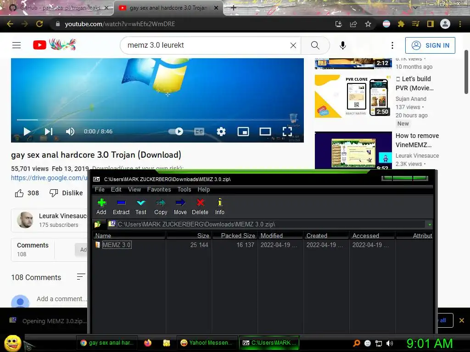
Task: Skip to next video
Action: [49, 132]
